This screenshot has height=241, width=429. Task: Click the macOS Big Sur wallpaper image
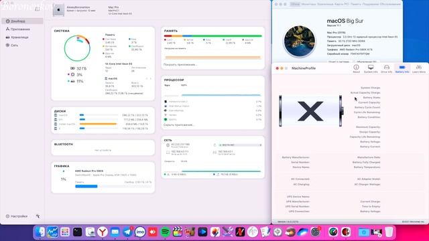(x=300, y=41)
